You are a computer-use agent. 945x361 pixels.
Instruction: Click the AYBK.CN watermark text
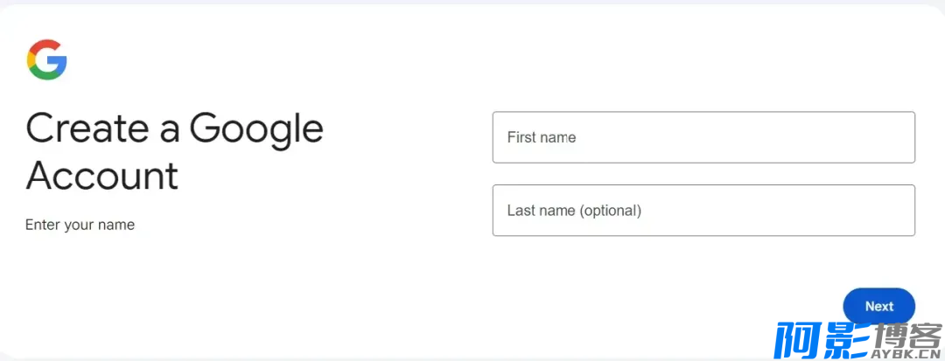[x=904, y=352]
